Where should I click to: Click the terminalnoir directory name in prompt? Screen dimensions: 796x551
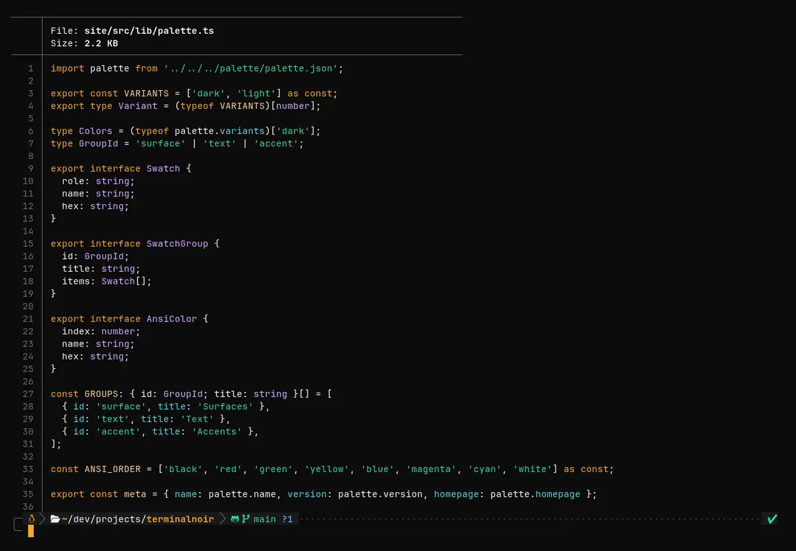tap(180, 519)
